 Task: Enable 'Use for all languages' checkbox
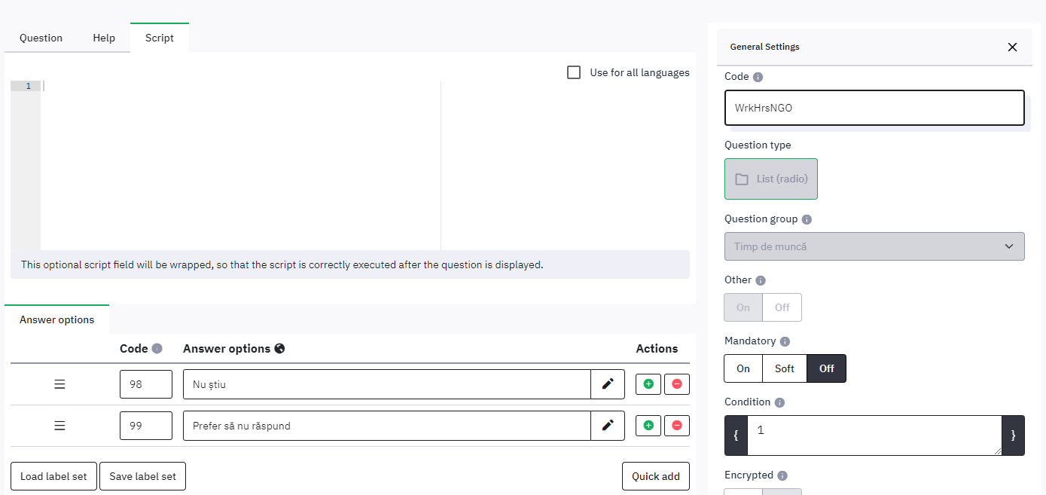574,72
